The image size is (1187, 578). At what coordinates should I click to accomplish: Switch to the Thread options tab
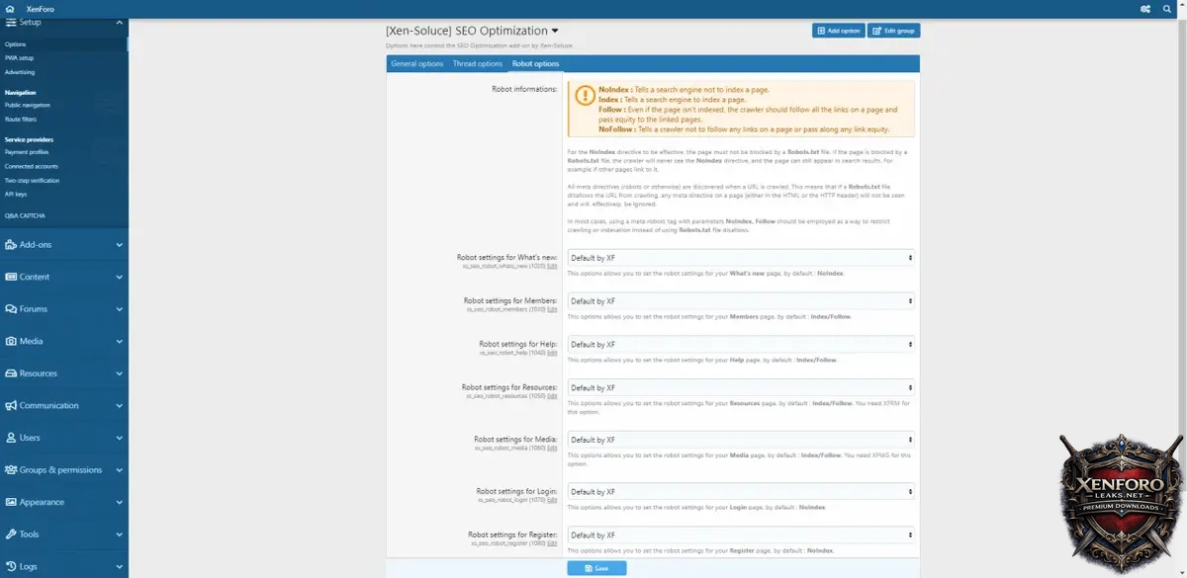tap(478, 64)
